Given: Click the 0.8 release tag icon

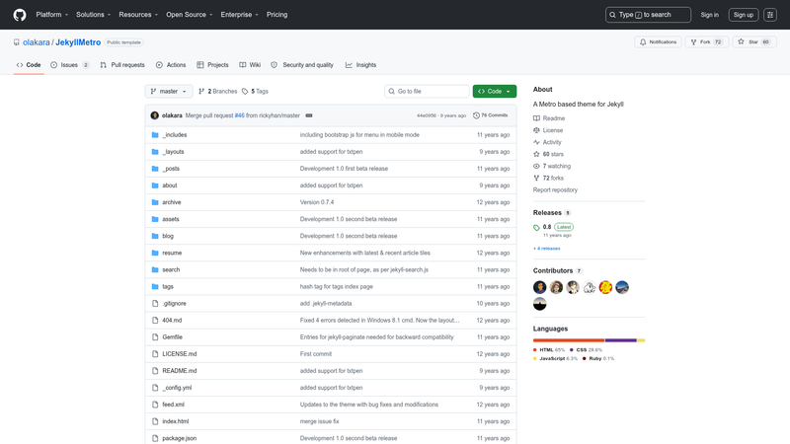Looking at the screenshot, I should [536, 228].
